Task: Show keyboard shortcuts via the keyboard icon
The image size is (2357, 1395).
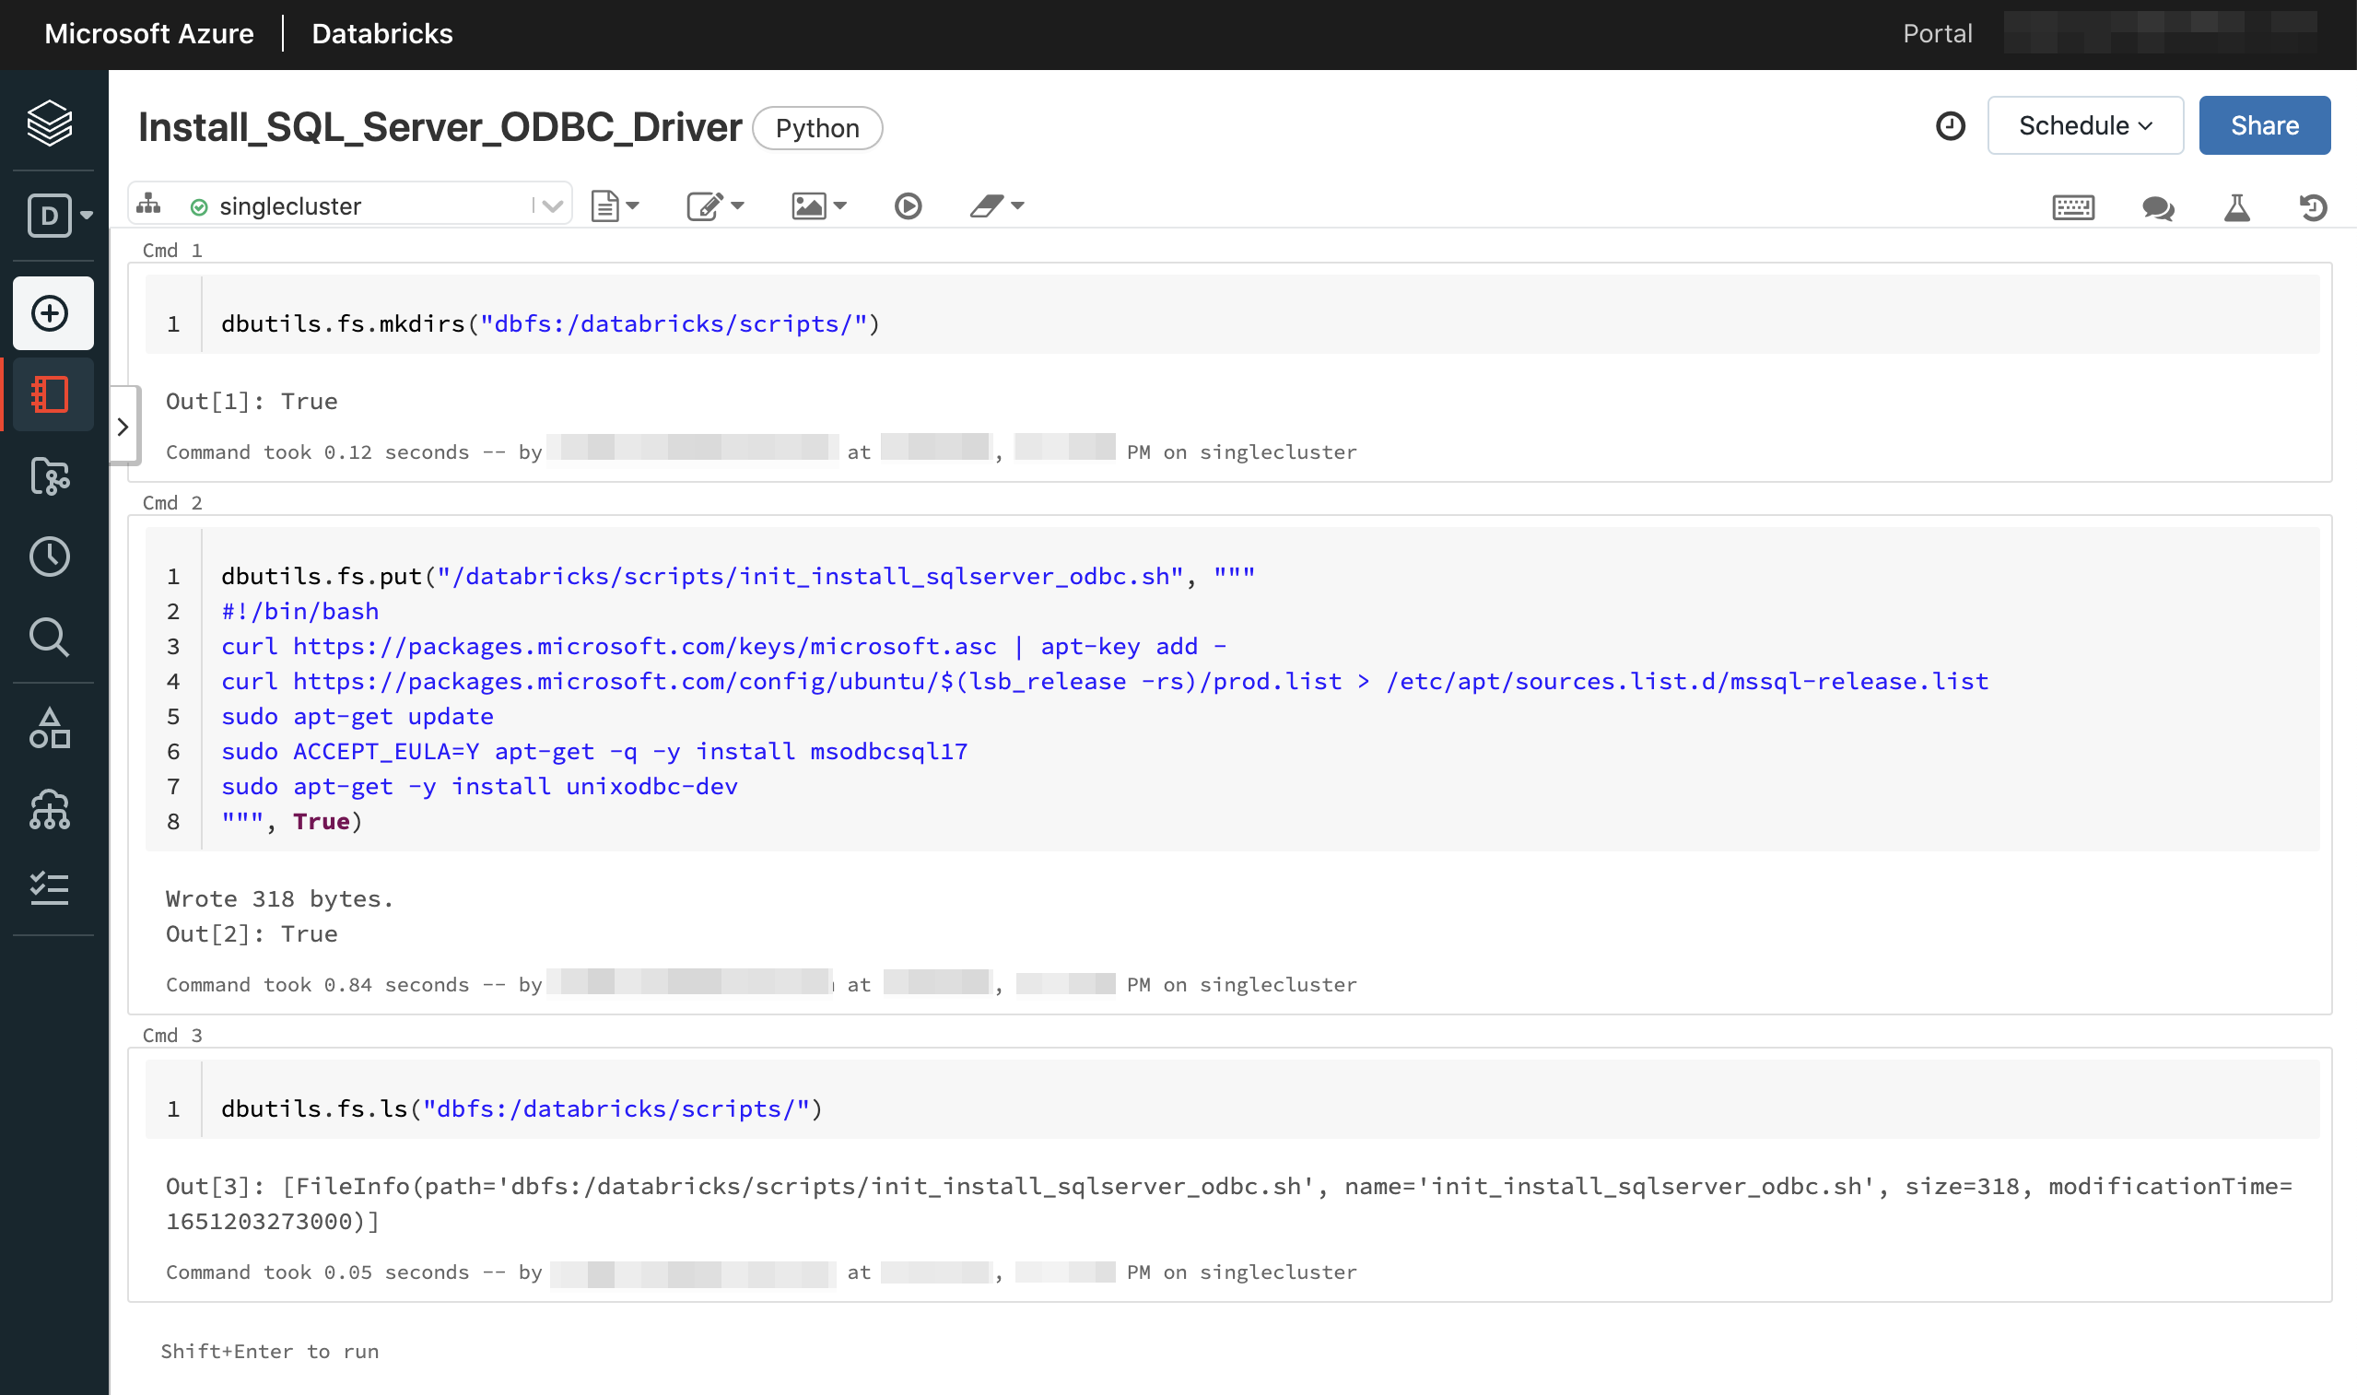Action: [2074, 207]
